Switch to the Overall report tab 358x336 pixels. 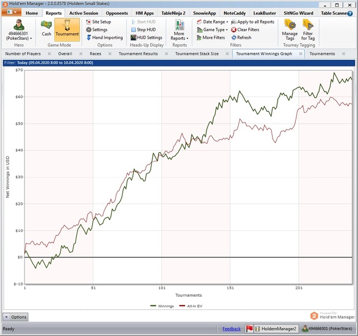pos(65,54)
